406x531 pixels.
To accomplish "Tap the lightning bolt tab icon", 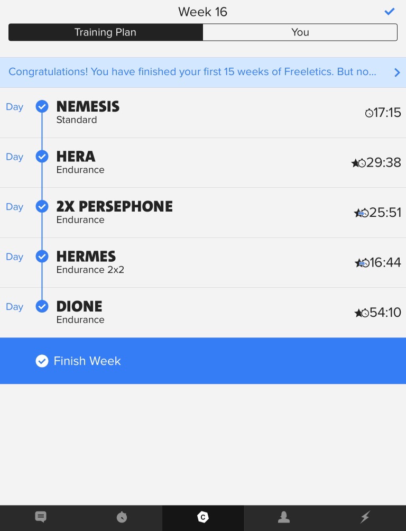I will point(365,517).
